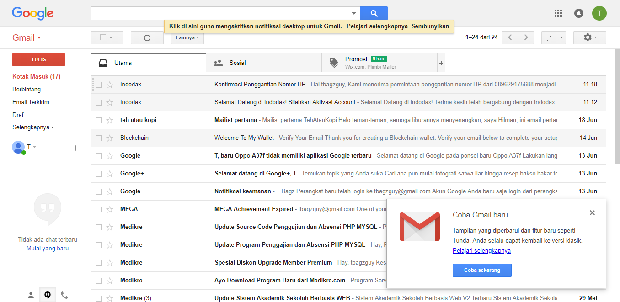The width and height of the screenshot is (620, 302).
Task: Click the blue search magnifier button
Action: pyautogui.click(x=374, y=13)
